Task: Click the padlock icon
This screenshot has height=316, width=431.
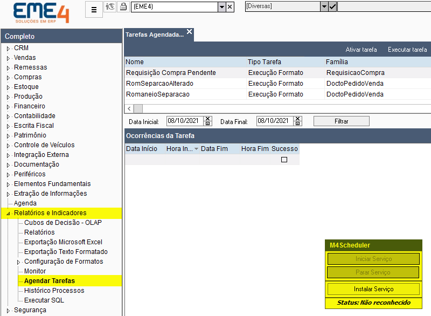Action: 123,6
